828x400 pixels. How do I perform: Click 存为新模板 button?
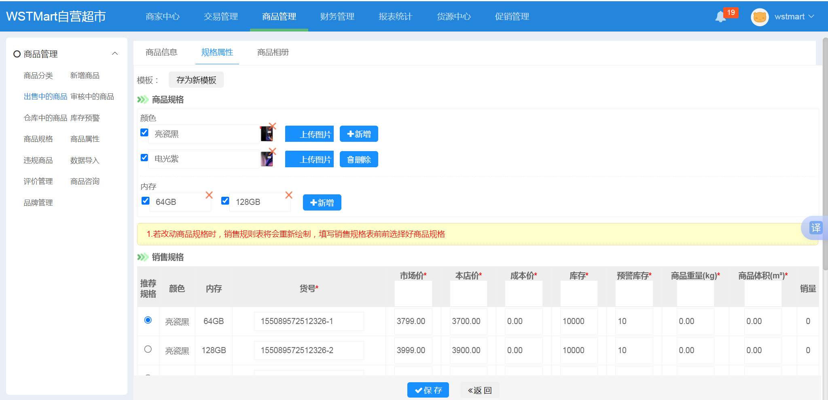click(196, 80)
